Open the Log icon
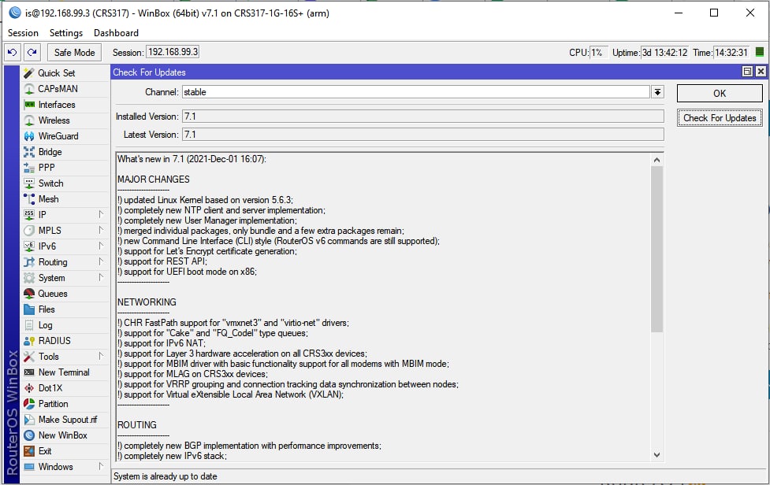This screenshot has width=770, height=485. click(x=29, y=325)
